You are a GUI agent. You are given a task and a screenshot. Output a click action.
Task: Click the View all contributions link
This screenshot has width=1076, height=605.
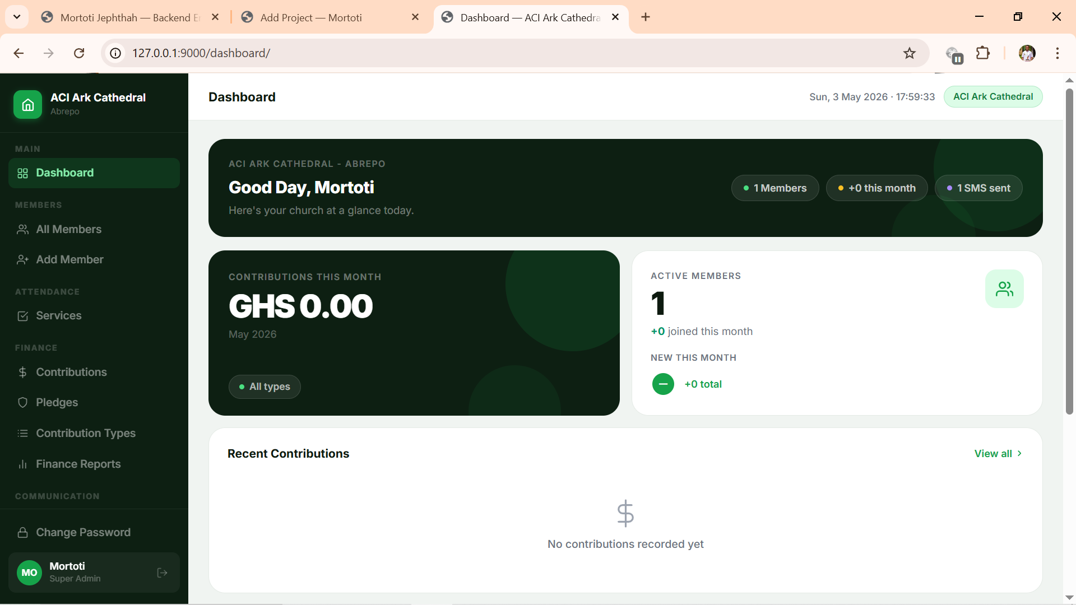998,454
